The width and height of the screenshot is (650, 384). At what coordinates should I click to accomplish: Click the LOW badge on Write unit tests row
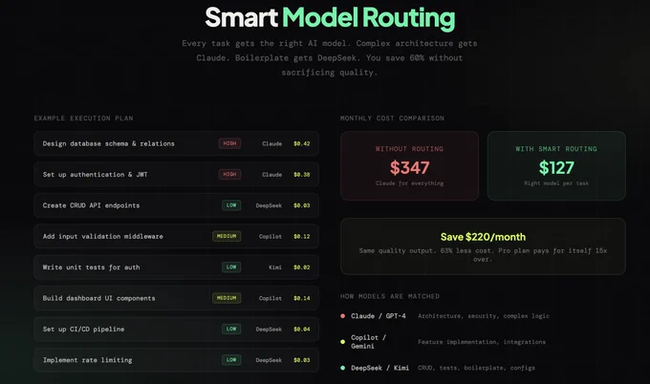coord(231,267)
